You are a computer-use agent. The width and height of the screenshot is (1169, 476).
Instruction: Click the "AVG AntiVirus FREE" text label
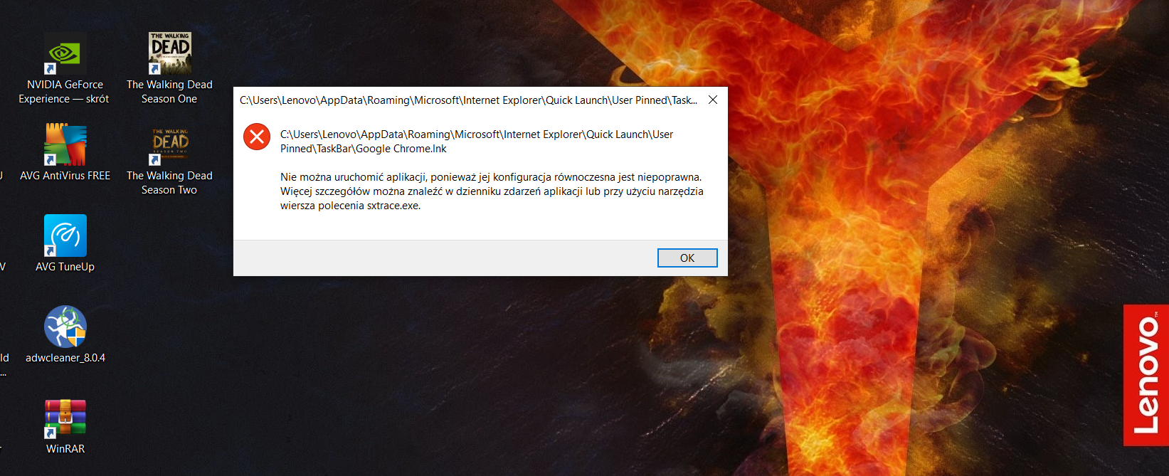coord(65,176)
